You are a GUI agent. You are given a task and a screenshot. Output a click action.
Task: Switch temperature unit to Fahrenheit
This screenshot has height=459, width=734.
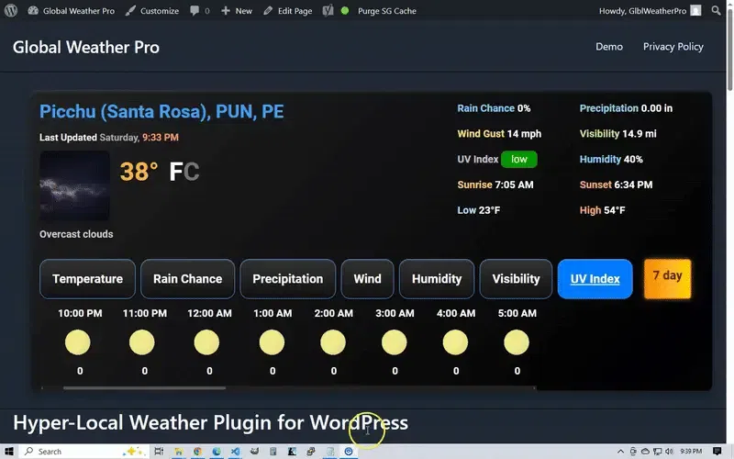click(175, 172)
